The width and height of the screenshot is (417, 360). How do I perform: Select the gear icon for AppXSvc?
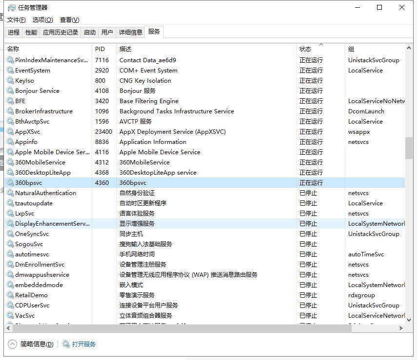[10, 132]
